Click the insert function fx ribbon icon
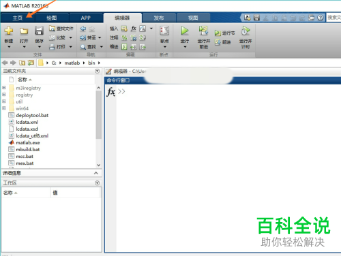 click(x=134, y=29)
